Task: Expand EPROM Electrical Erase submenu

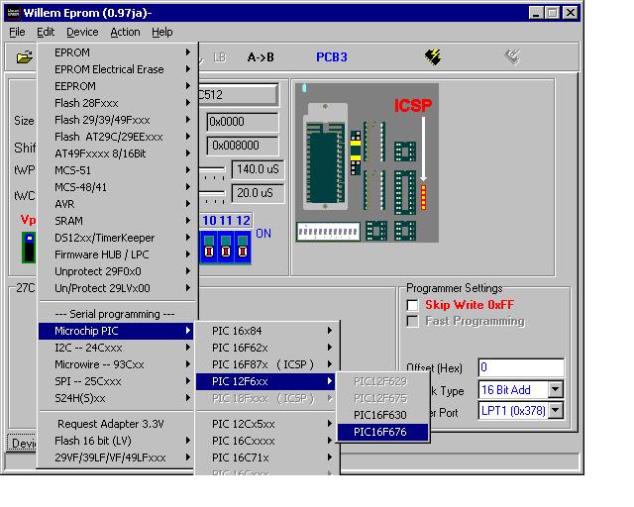Action: pos(116,69)
